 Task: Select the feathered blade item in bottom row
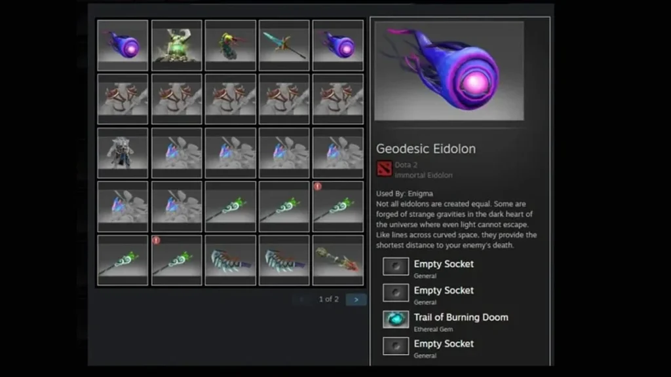(230, 260)
